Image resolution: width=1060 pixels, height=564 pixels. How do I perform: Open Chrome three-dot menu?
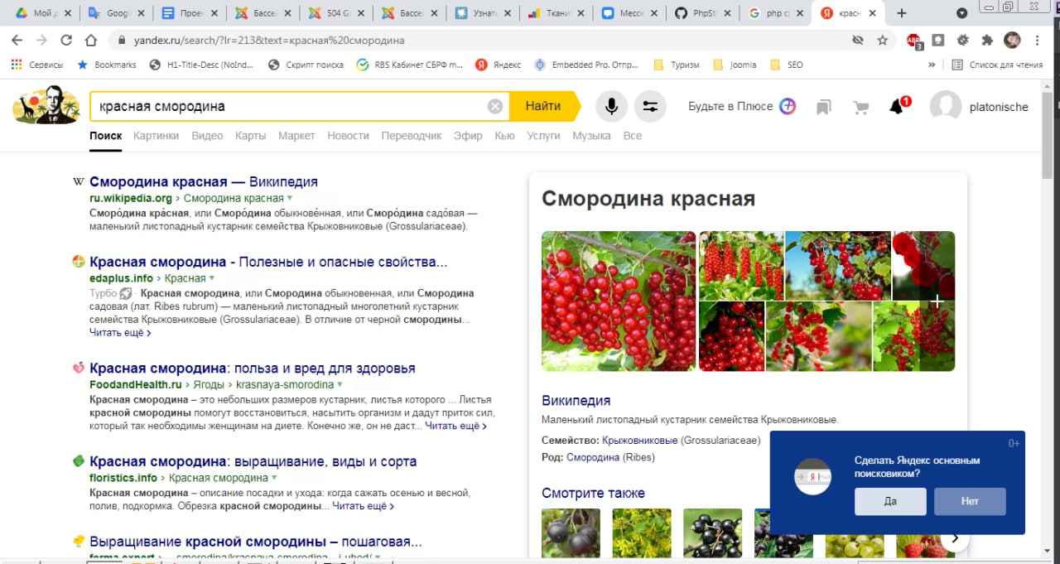(1038, 40)
